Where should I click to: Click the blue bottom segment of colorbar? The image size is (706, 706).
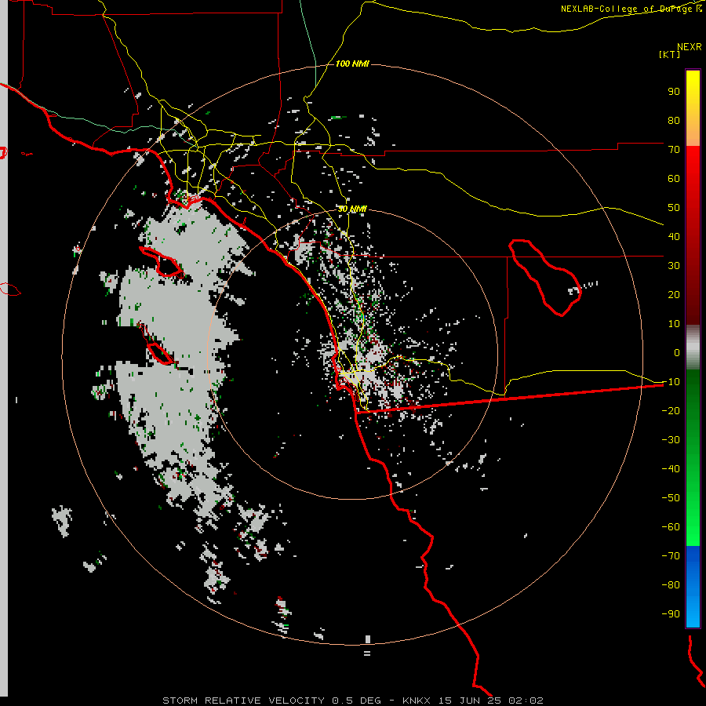693,586
